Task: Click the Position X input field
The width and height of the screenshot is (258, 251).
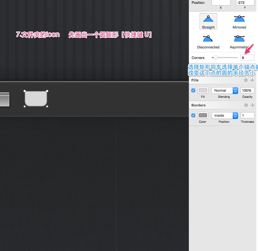Action: tap(221, 3)
